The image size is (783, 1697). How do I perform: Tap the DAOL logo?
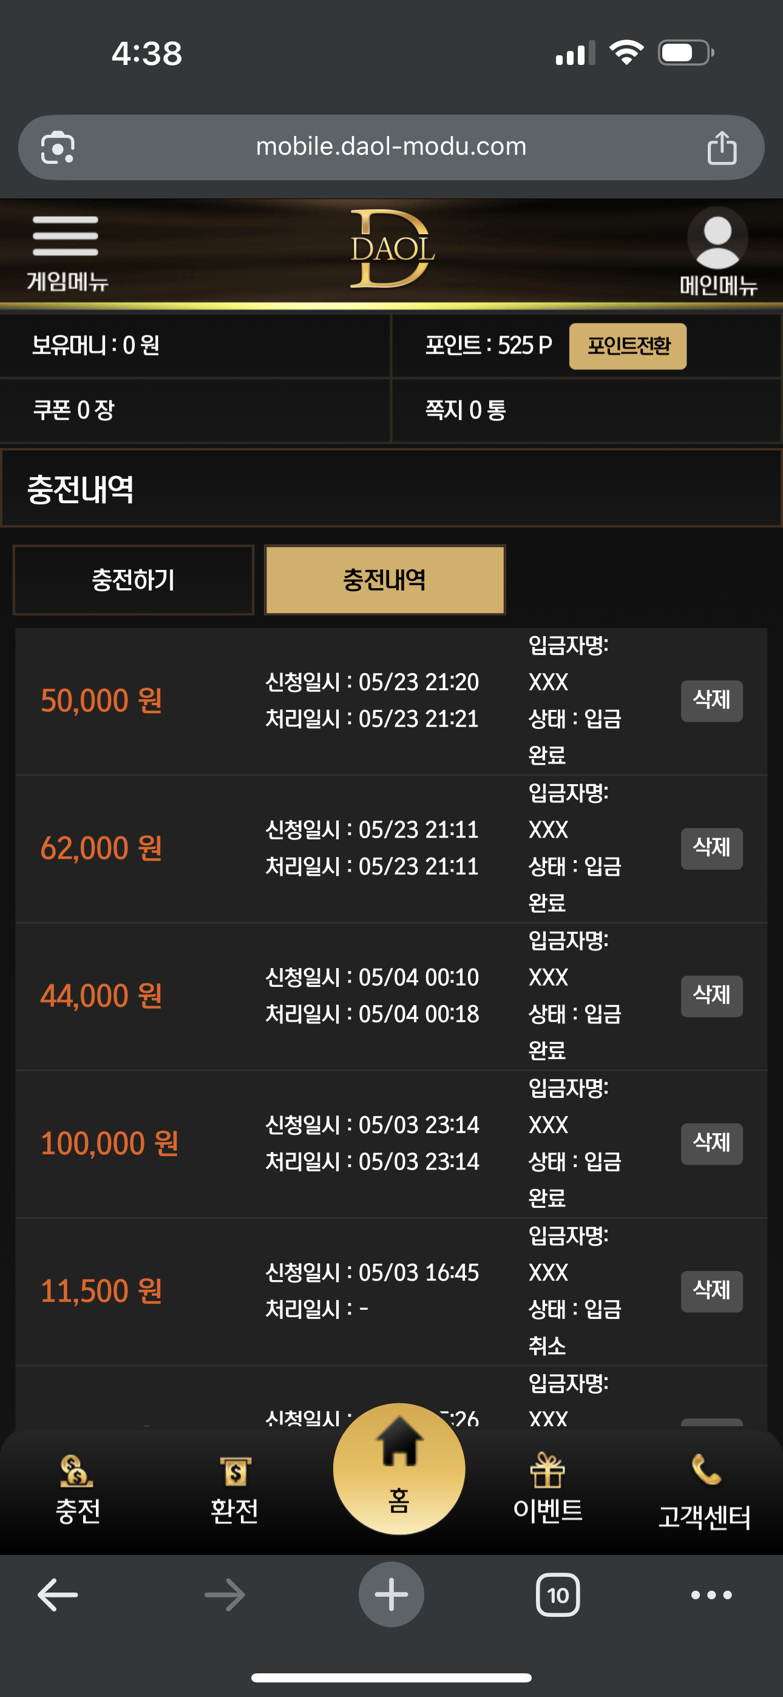coord(392,249)
